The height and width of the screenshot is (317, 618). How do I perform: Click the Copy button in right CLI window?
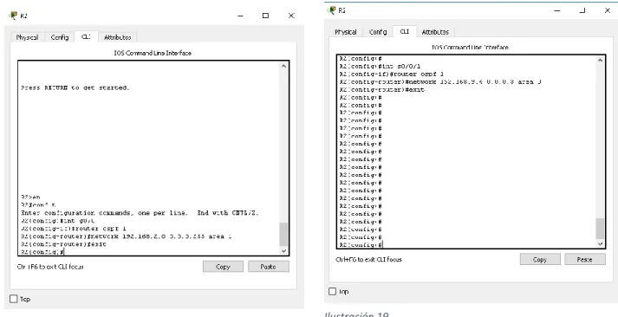[540, 259]
